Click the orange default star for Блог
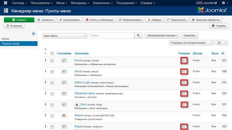 click(x=184, y=105)
